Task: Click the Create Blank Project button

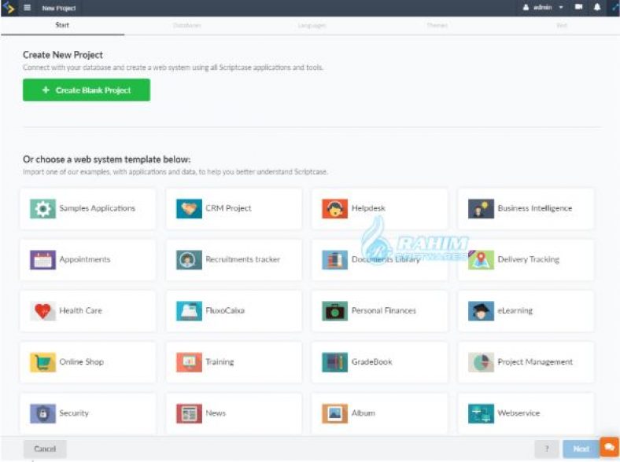Action: pyautogui.click(x=87, y=90)
